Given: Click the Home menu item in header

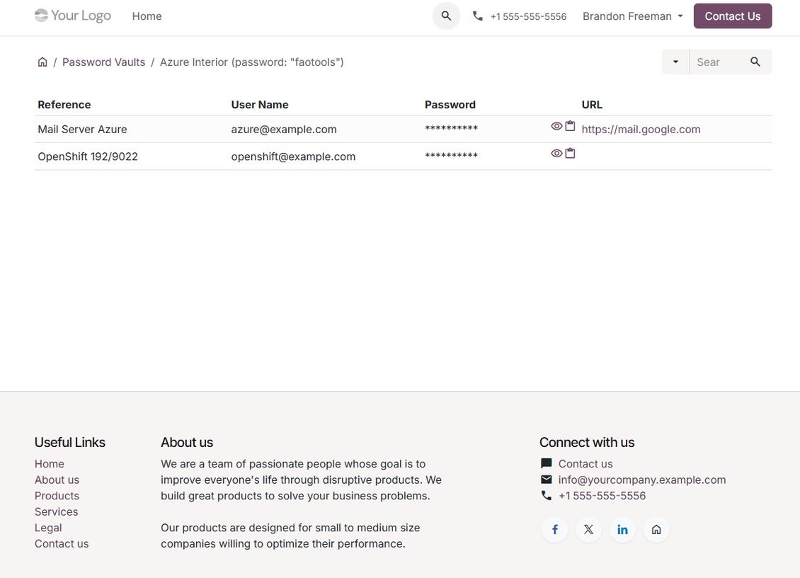Looking at the screenshot, I should tap(147, 16).
